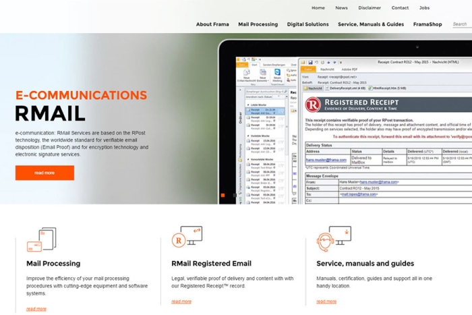Click the Registered Receipt banner in the laptop image

(x=388, y=104)
